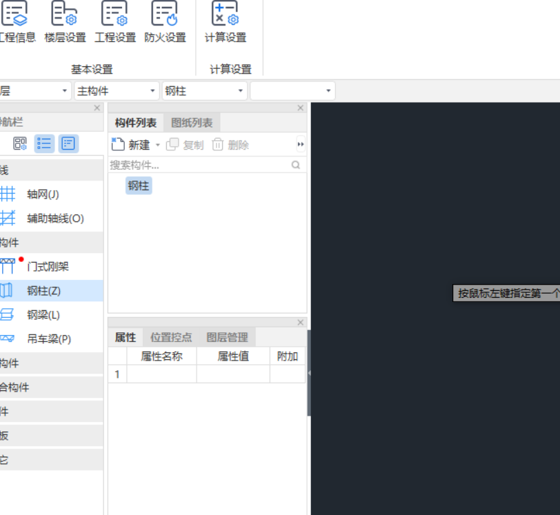Switch to 图层管理 tab
Viewport: 560px width, 515px height.
pos(227,337)
